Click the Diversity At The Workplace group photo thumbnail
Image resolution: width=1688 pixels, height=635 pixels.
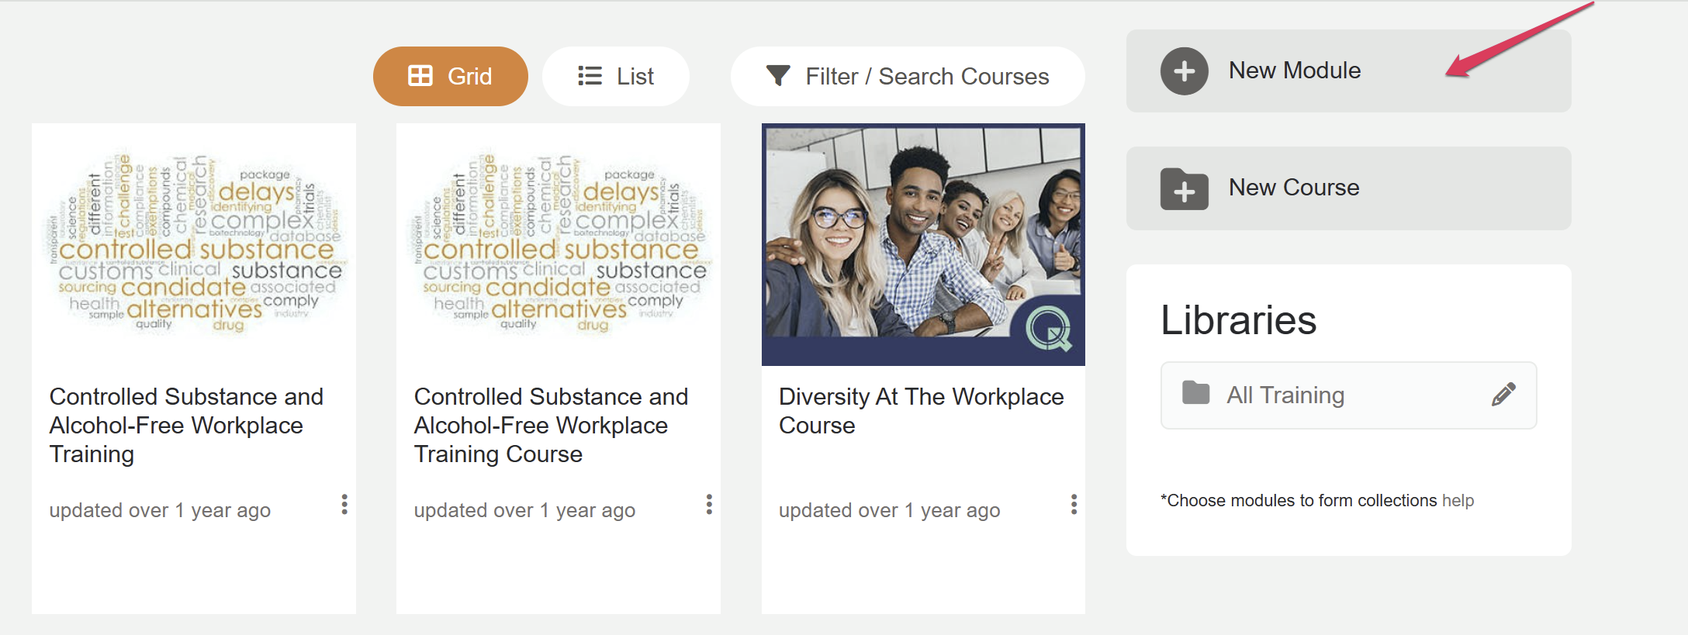click(923, 244)
